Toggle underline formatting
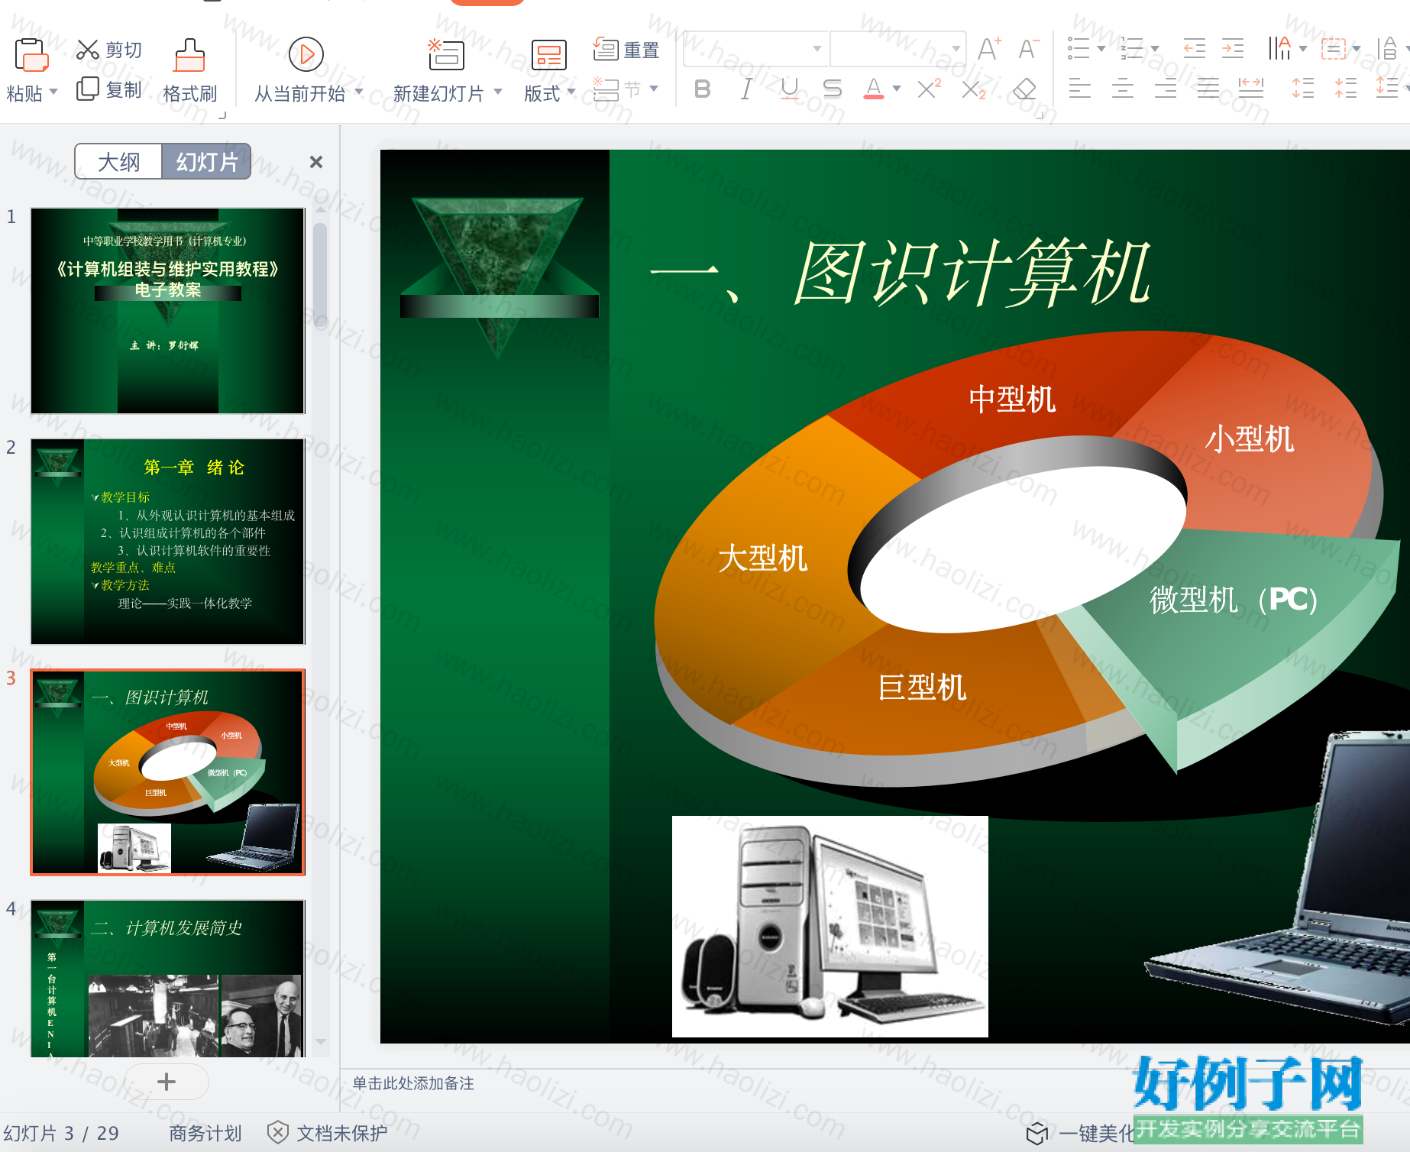 (x=790, y=89)
